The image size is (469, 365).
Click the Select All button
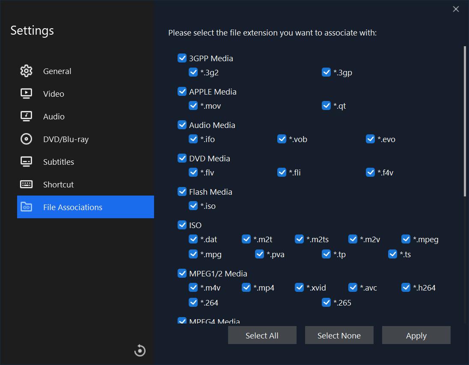tap(262, 335)
